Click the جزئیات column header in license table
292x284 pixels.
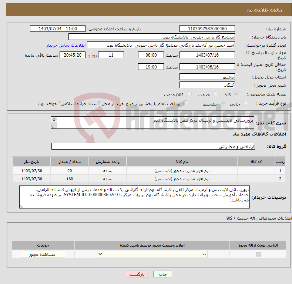coord(43,245)
